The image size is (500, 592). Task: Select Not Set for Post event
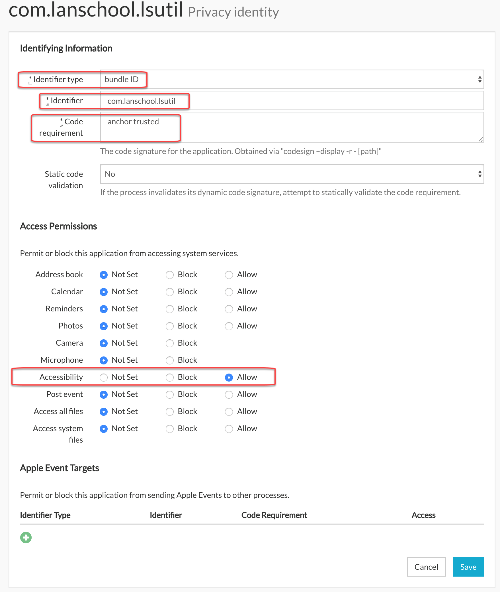click(104, 394)
